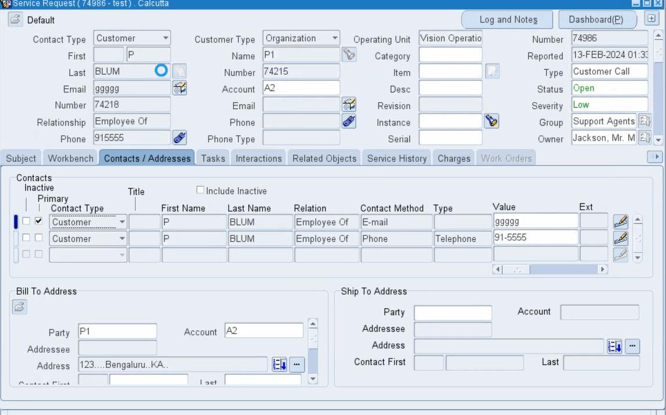Click the flashlight icon beside the Instance field
Screen dimensions: 666x415
click(x=491, y=121)
